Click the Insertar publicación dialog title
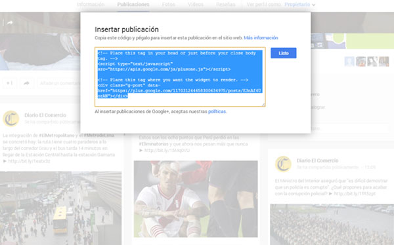394x245 pixels. click(x=127, y=29)
